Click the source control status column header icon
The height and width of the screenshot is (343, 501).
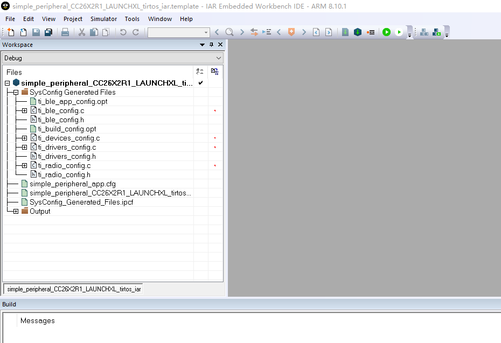215,72
